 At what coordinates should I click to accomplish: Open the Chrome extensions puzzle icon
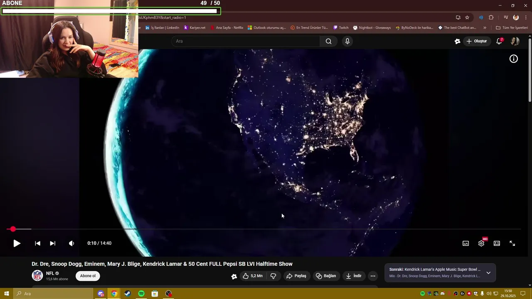491,17
